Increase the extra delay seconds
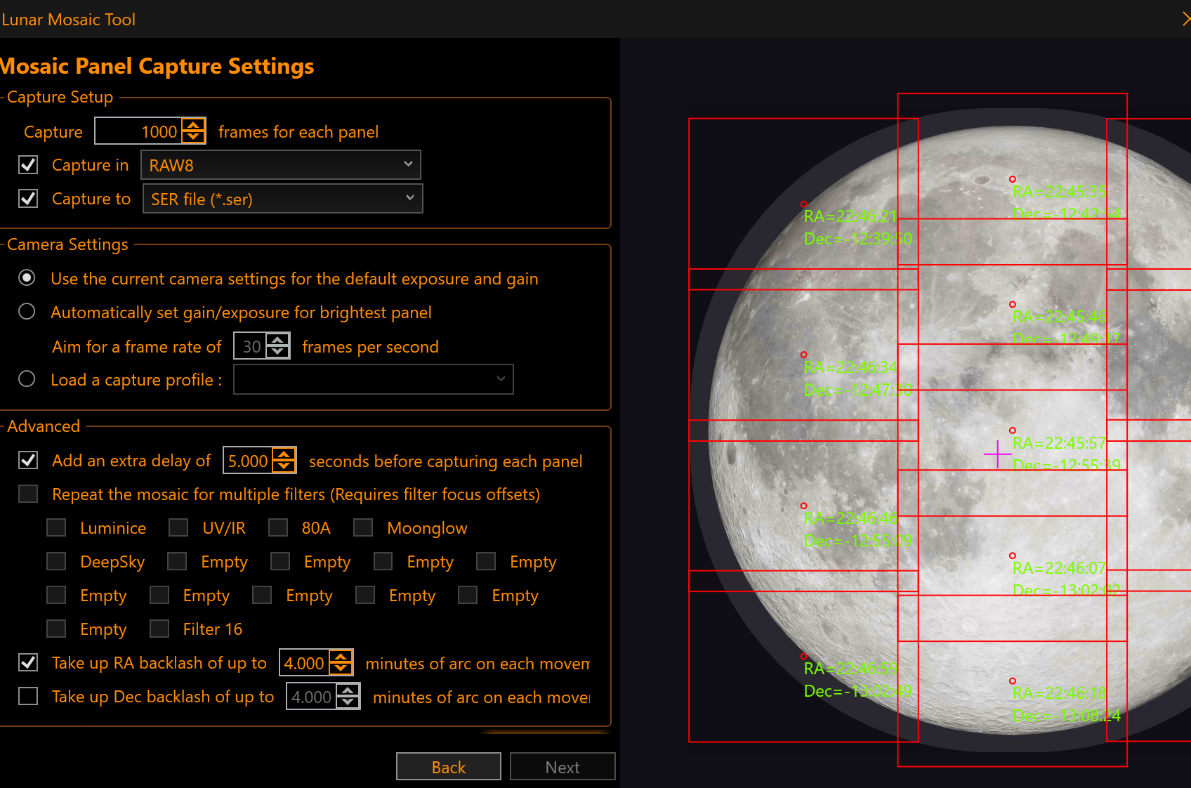The image size is (1191, 788). (284, 455)
